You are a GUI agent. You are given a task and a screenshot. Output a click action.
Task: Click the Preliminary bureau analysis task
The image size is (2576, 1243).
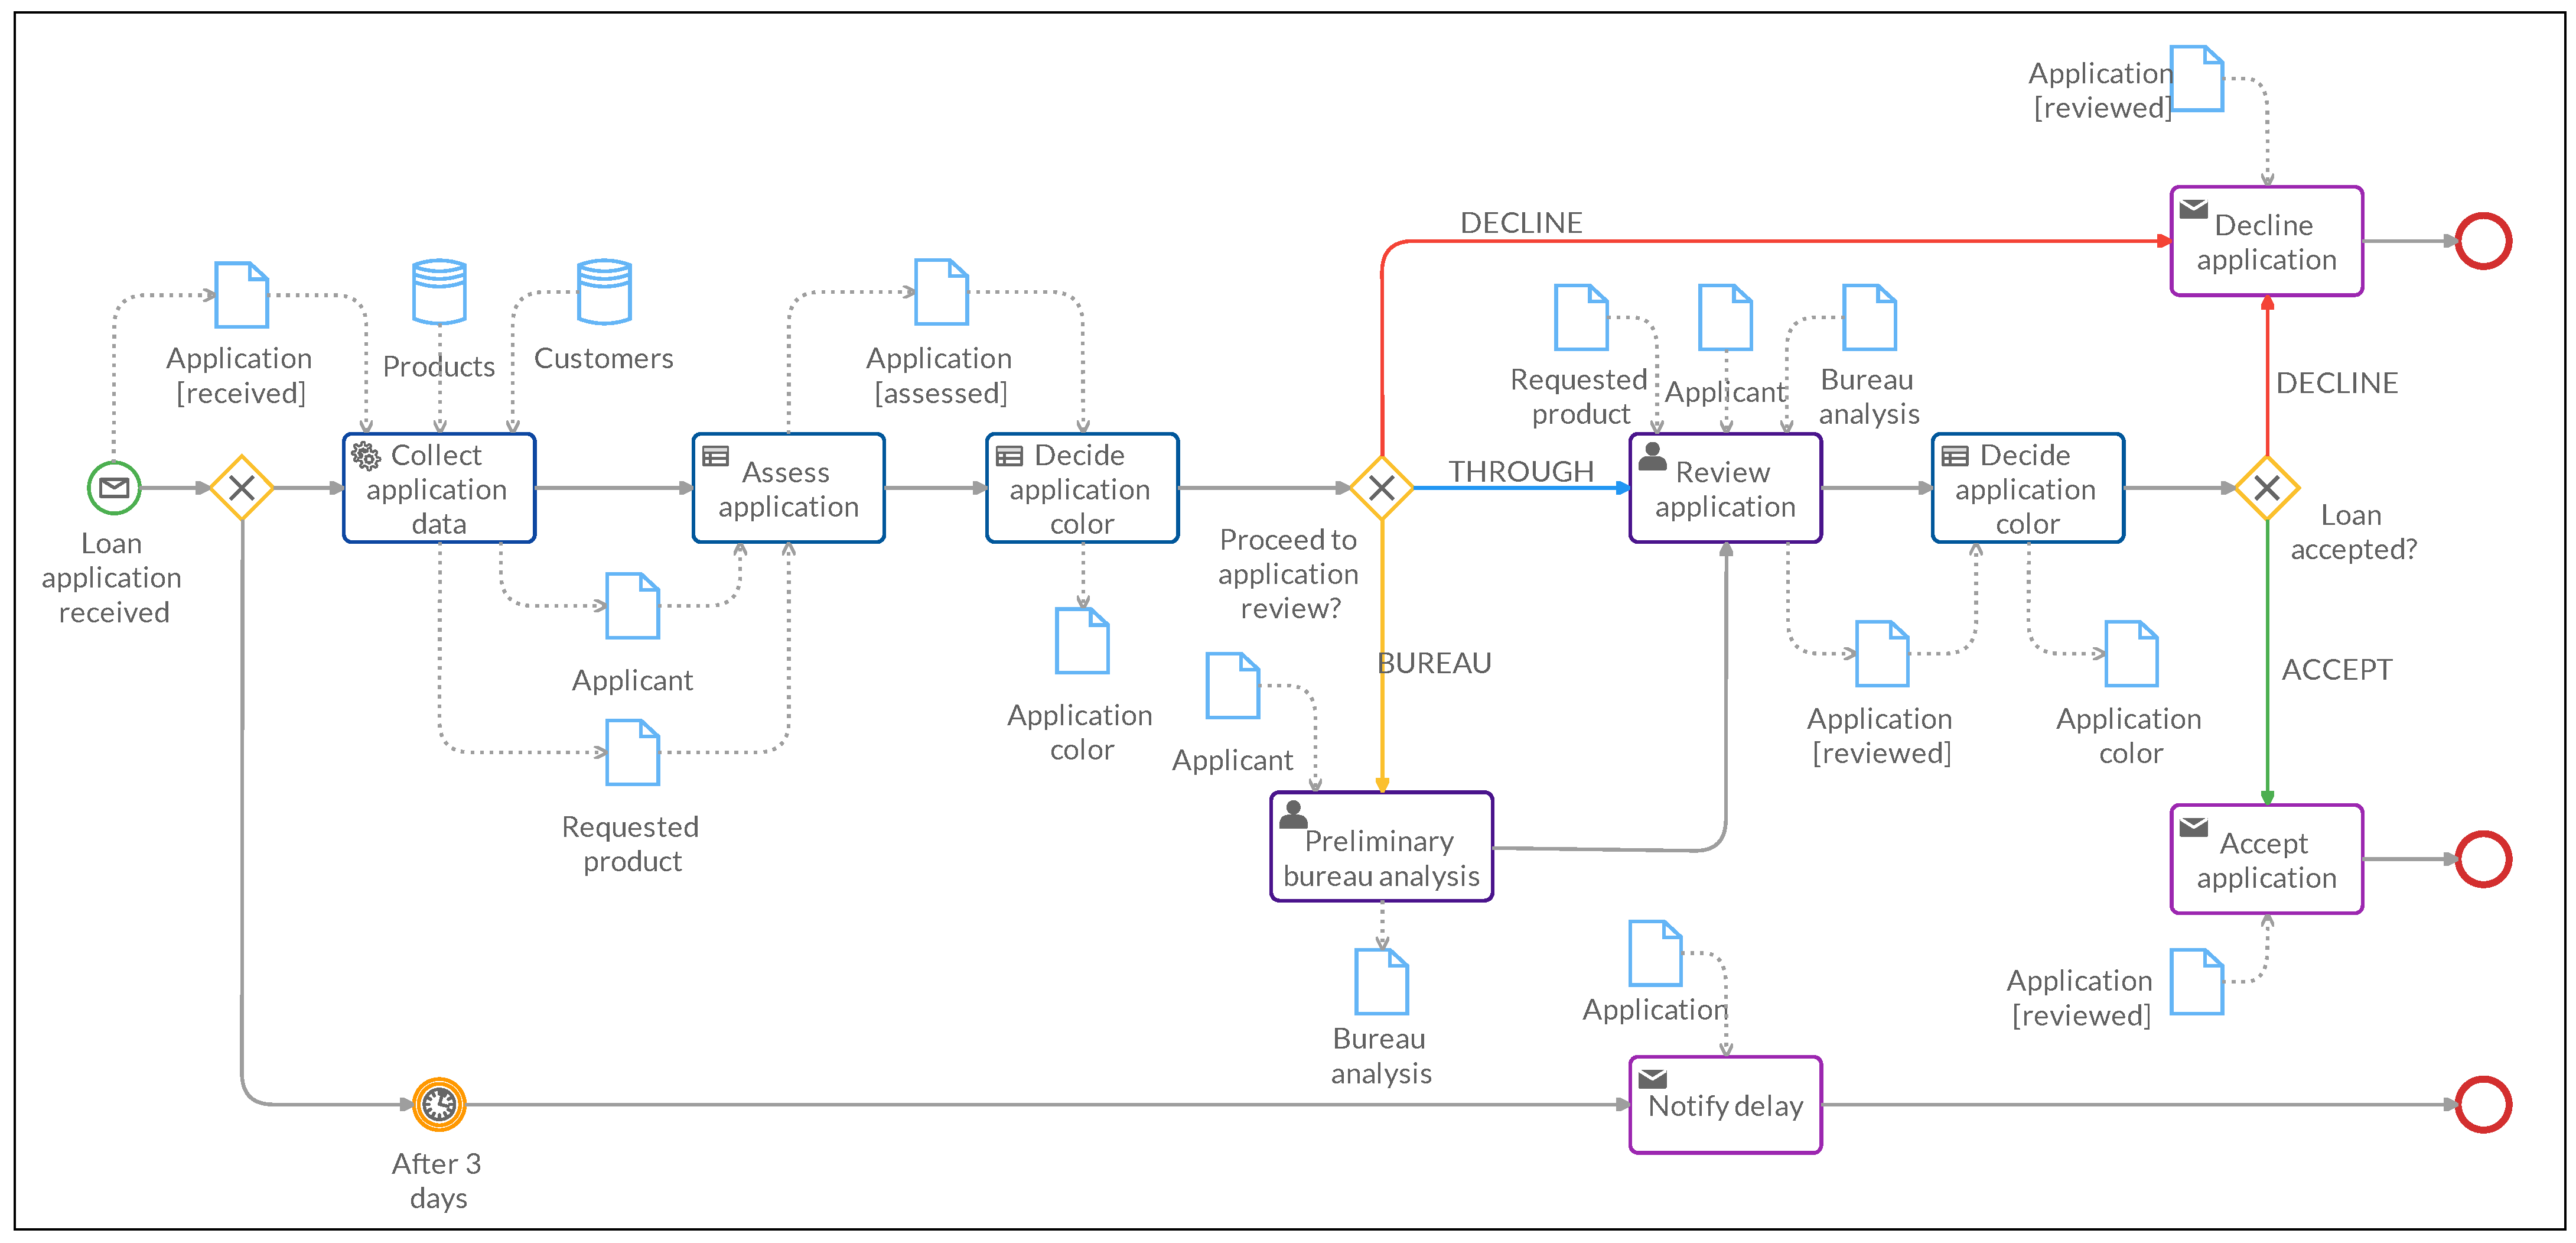click(x=1381, y=846)
